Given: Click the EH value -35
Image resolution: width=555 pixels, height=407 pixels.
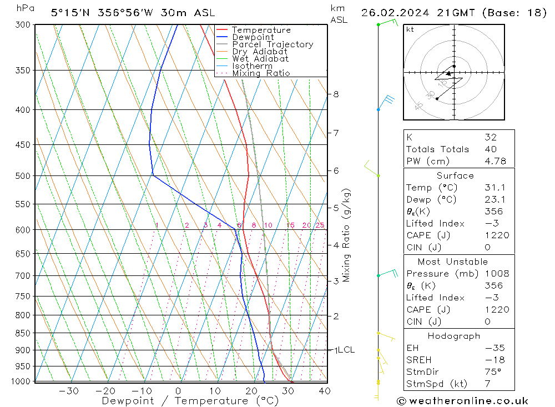Looking at the screenshot, I should (495, 348).
